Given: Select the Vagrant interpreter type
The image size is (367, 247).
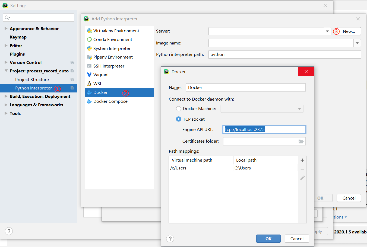Looking at the screenshot, I should [x=100, y=75].
